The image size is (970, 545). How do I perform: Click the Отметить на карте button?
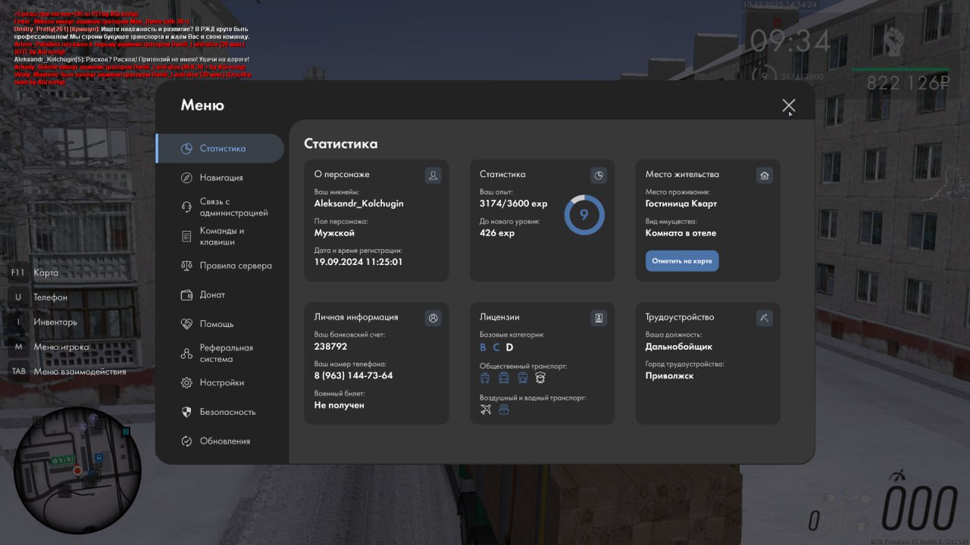(682, 261)
